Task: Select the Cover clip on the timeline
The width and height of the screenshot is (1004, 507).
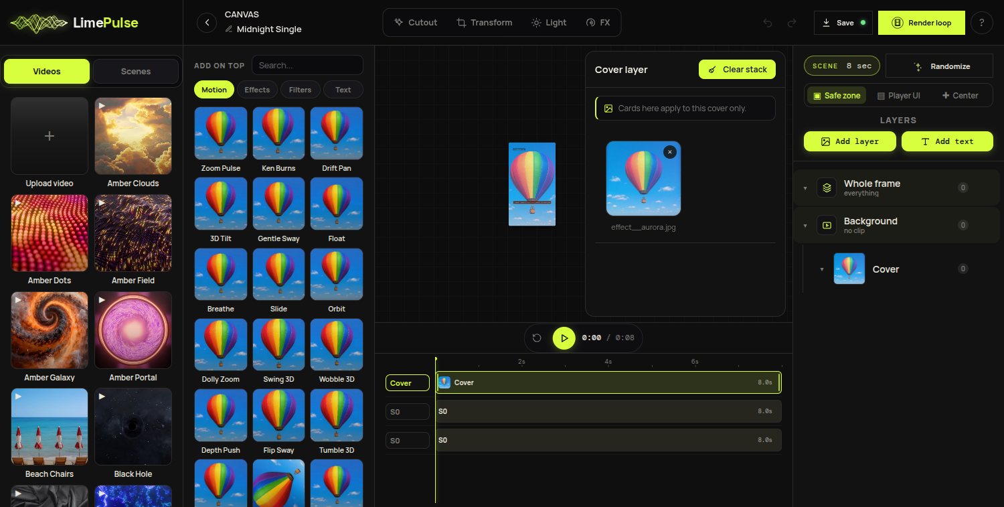Action: pos(608,382)
